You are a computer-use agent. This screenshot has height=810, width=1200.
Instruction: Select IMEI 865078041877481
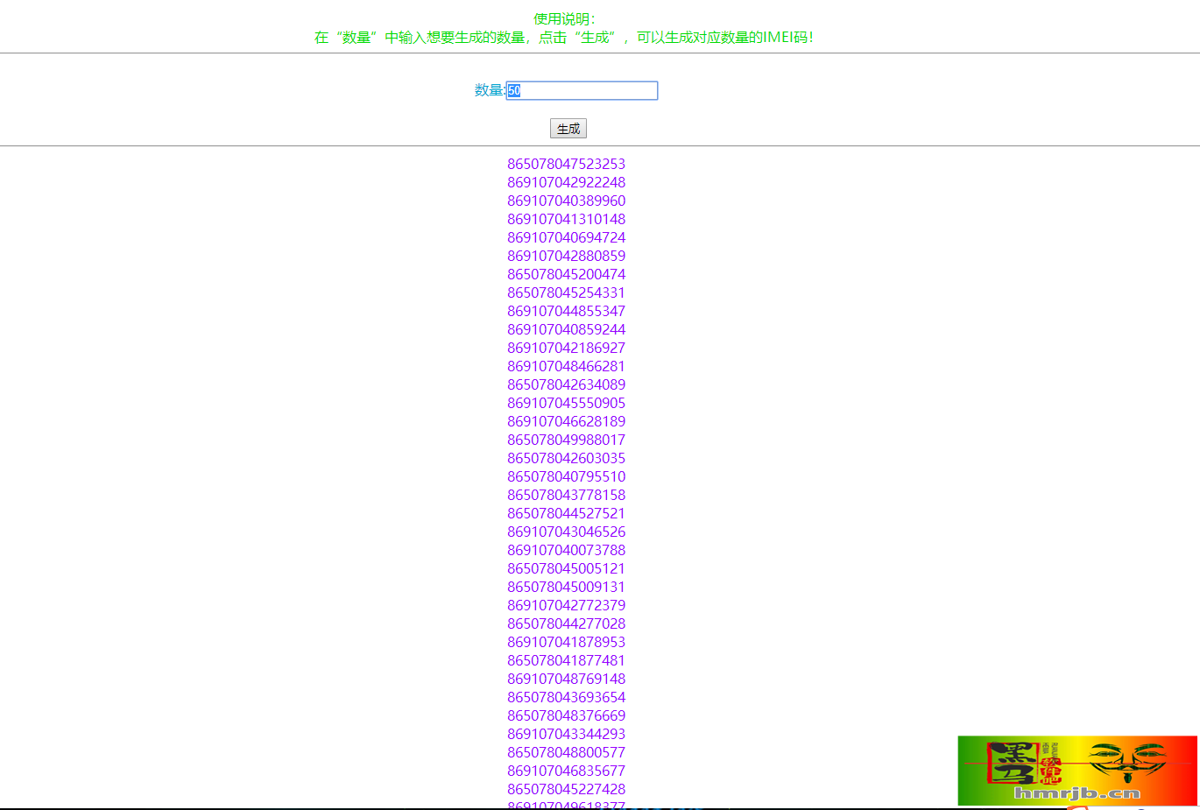tap(567, 660)
